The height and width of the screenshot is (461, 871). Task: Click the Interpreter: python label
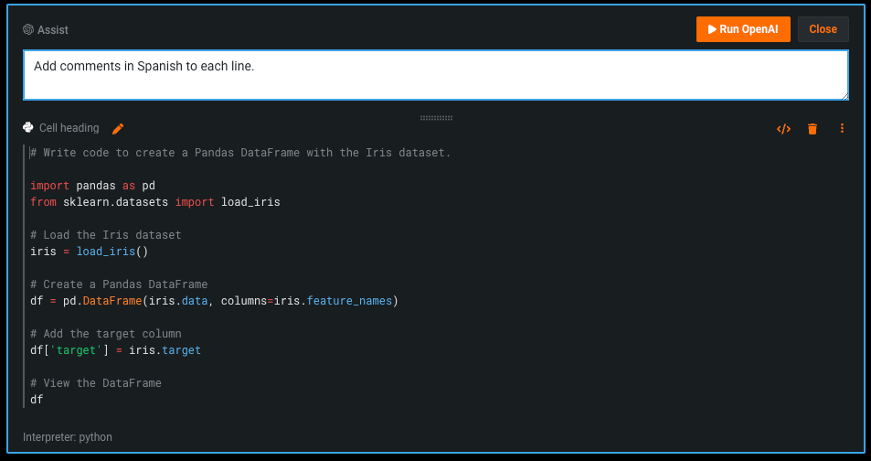68,437
